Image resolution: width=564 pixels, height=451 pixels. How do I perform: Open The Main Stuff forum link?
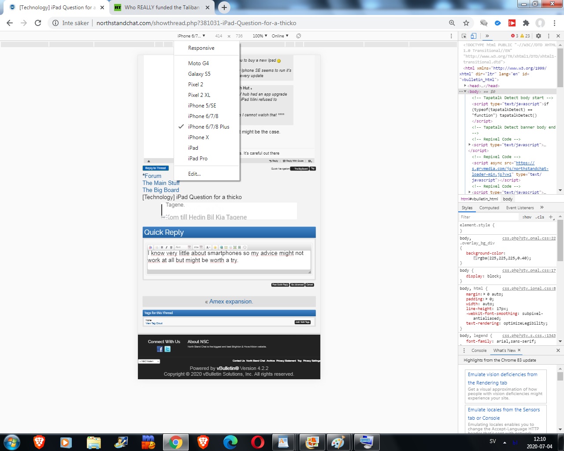point(161,183)
